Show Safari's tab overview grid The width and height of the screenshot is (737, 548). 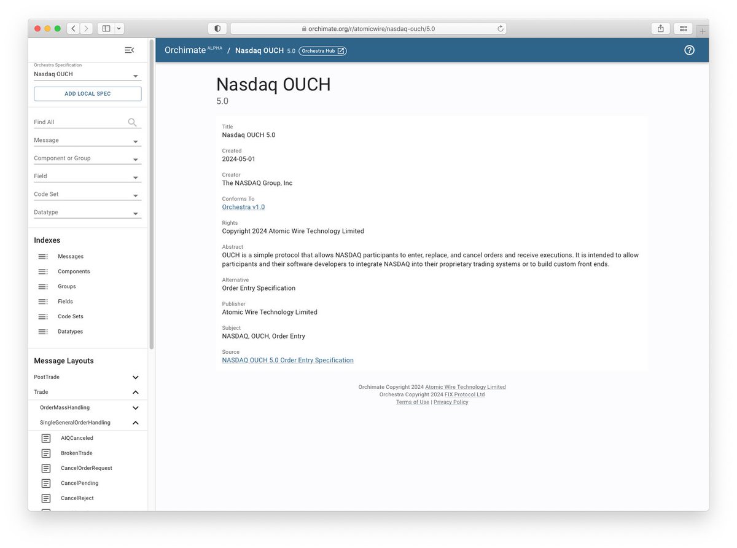coord(683,28)
